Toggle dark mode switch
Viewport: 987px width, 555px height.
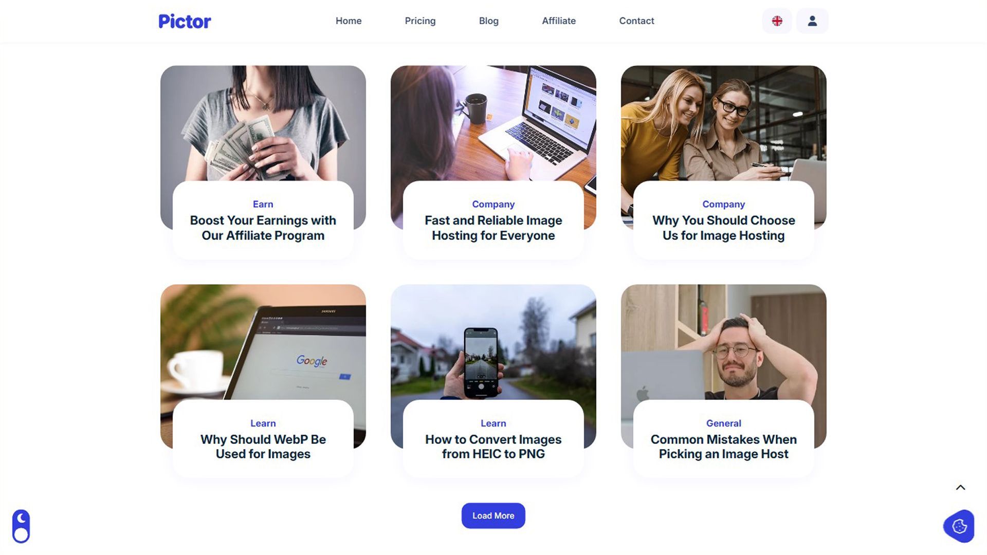point(21,526)
